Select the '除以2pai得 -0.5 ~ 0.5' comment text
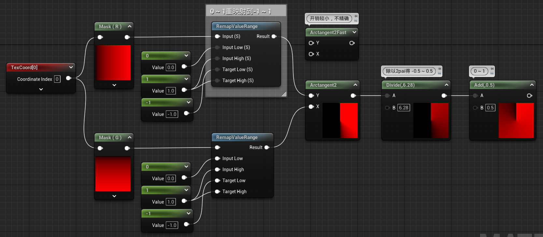 pyautogui.click(x=409, y=71)
